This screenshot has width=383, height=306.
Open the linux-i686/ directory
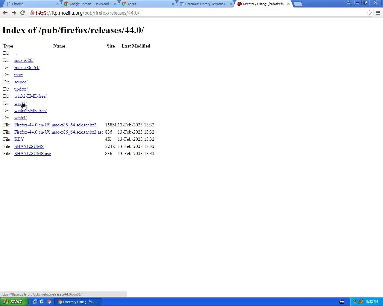click(24, 60)
